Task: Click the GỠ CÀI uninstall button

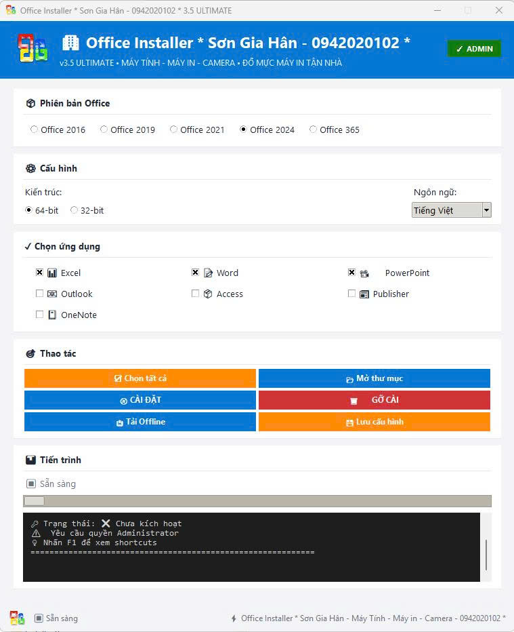Action: tap(374, 400)
